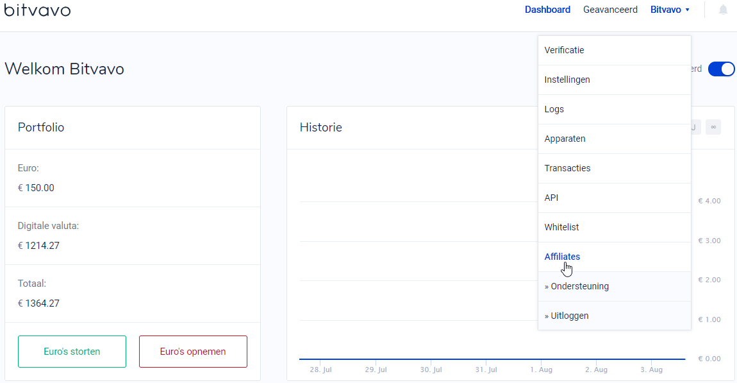Click the € 4.00 axis value
737x383 pixels.
tap(709, 201)
